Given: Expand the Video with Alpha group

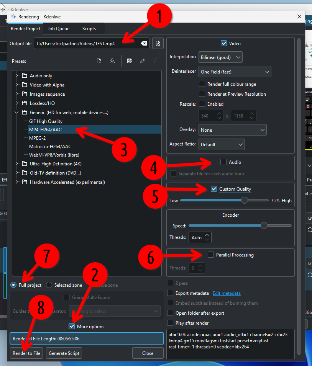Looking at the screenshot, I should (16, 85).
